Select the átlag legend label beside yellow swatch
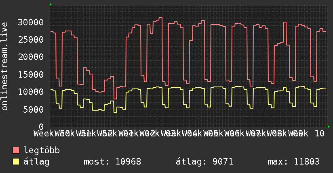The image size is (333, 173). point(36,162)
